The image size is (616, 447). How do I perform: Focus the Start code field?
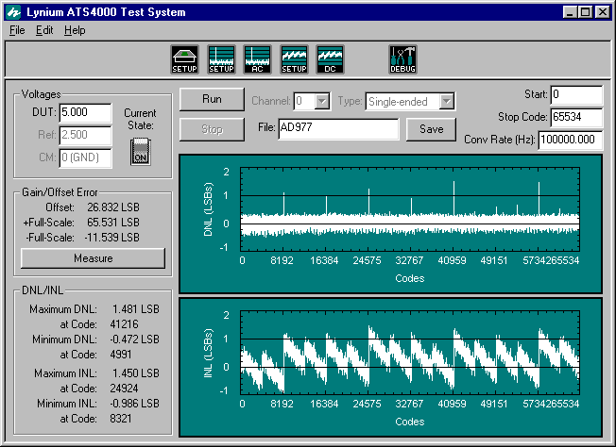point(576,95)
